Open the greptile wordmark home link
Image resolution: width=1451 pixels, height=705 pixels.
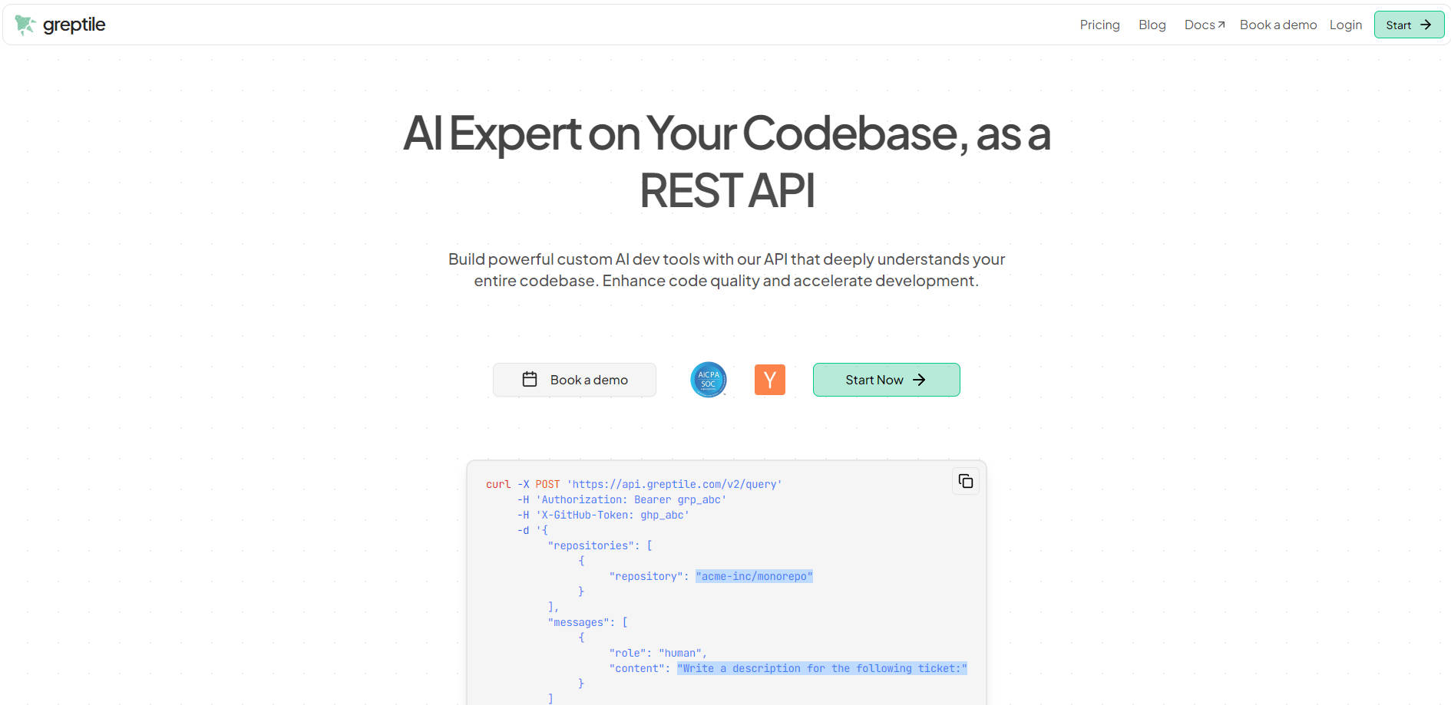pyautogui.click(x=74, y=25)
